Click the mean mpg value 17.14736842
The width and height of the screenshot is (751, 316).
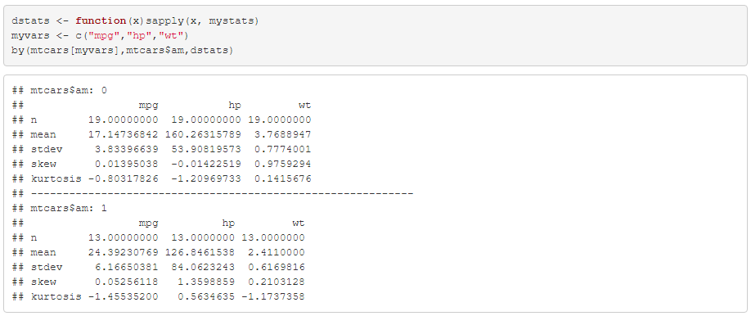(123, 134)
